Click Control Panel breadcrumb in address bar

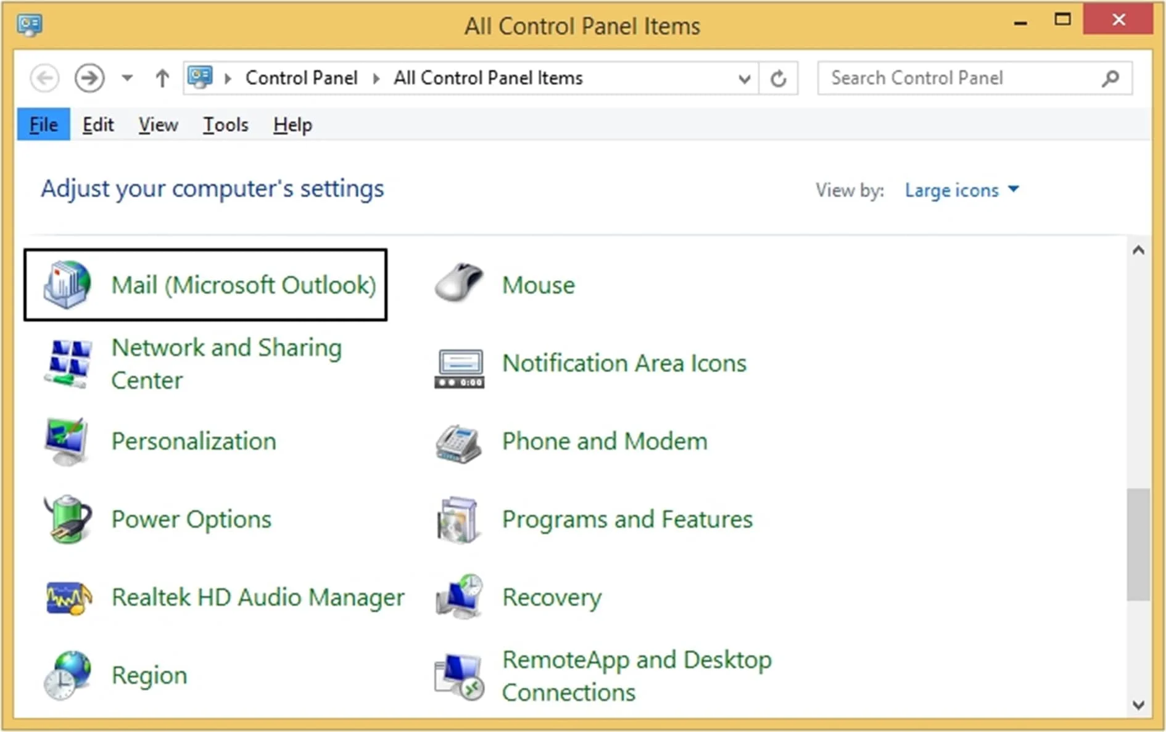(x=302, y=78)
